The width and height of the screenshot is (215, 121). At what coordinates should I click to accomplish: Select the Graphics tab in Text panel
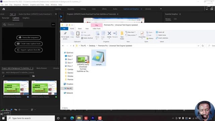pos(26,18)
